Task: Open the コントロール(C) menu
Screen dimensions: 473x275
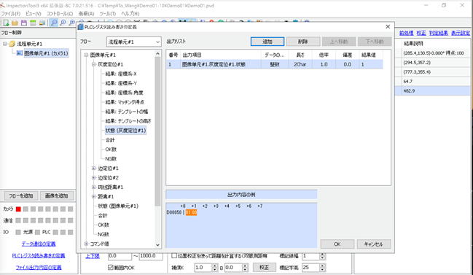Action: click(60, 14)
